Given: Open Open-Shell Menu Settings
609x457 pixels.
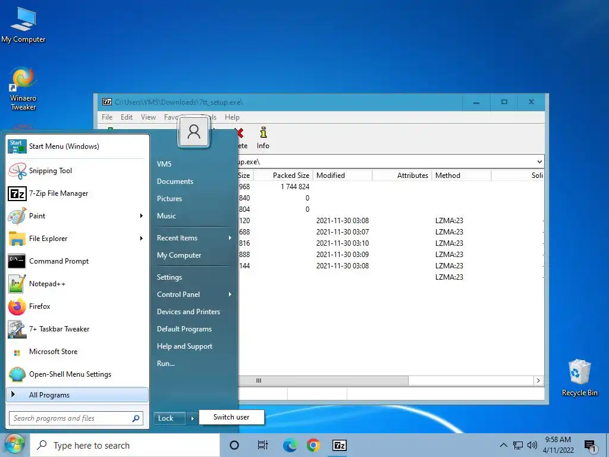Looking at the screenshot, I should point(77,374).
